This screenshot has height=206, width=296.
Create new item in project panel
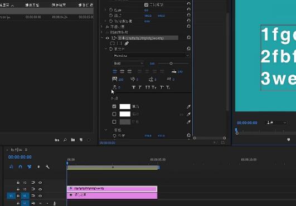coord(81,140)
